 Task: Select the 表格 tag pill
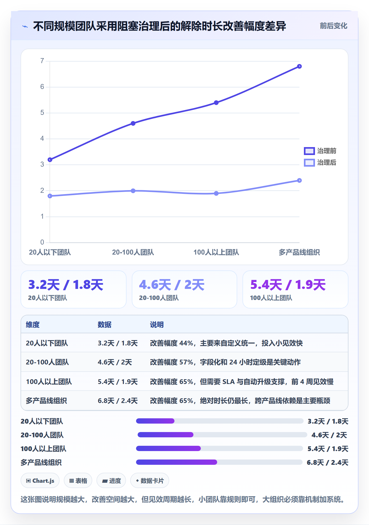click(78, 481)
